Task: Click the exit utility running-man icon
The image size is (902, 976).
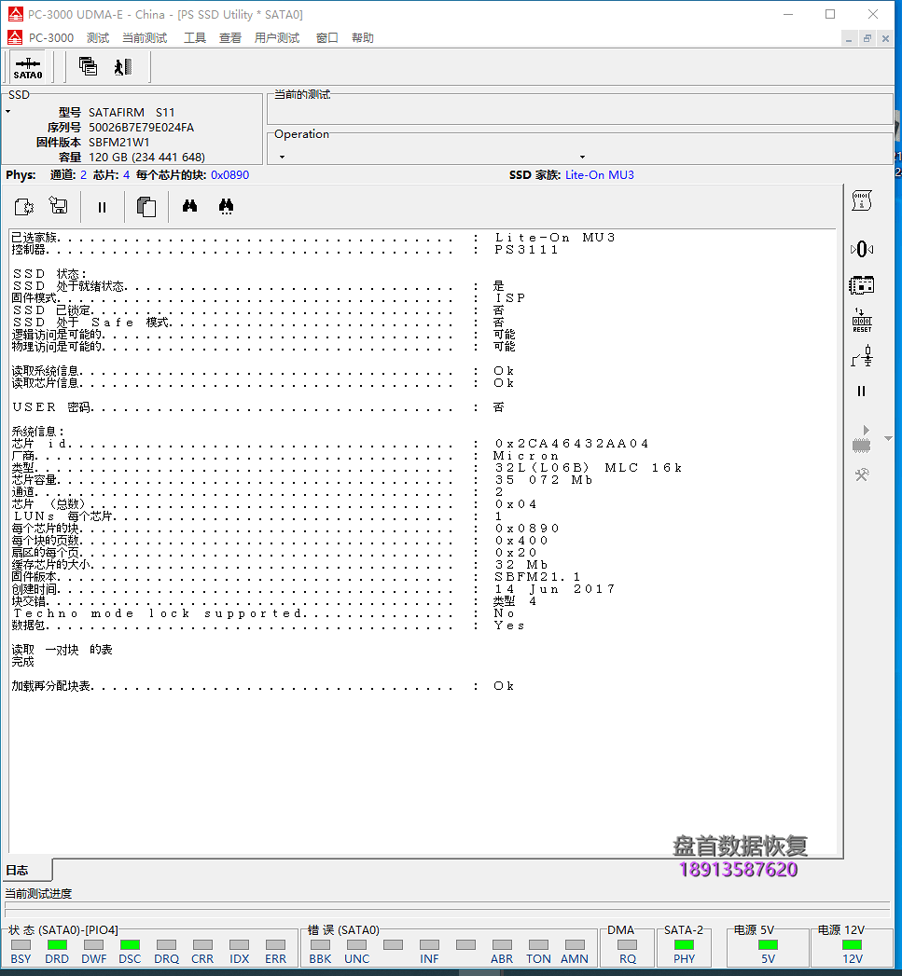Action: click(x=123, y=66)
